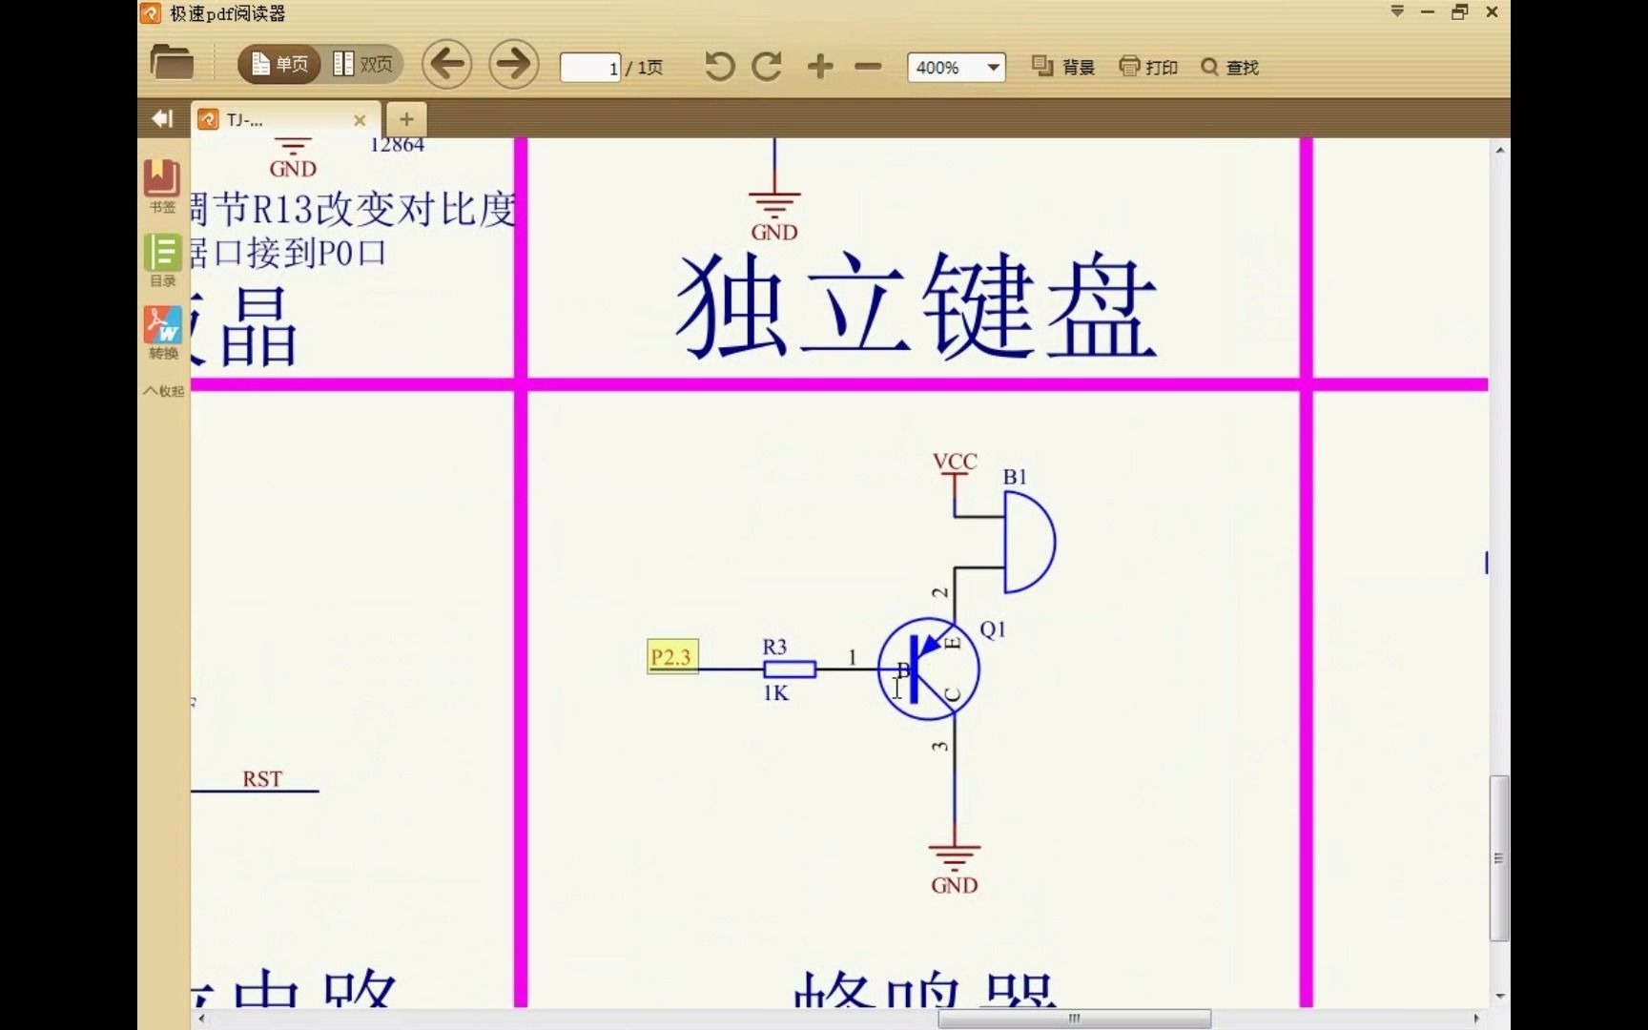Open the title bar dropdown menu arrow
This screenshot has height=1030, width=1648.
1397,12
